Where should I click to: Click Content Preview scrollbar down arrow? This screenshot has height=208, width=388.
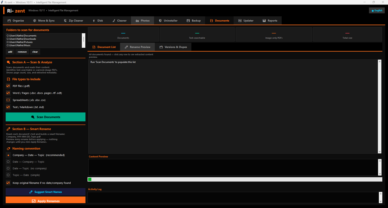coord(380,174)
